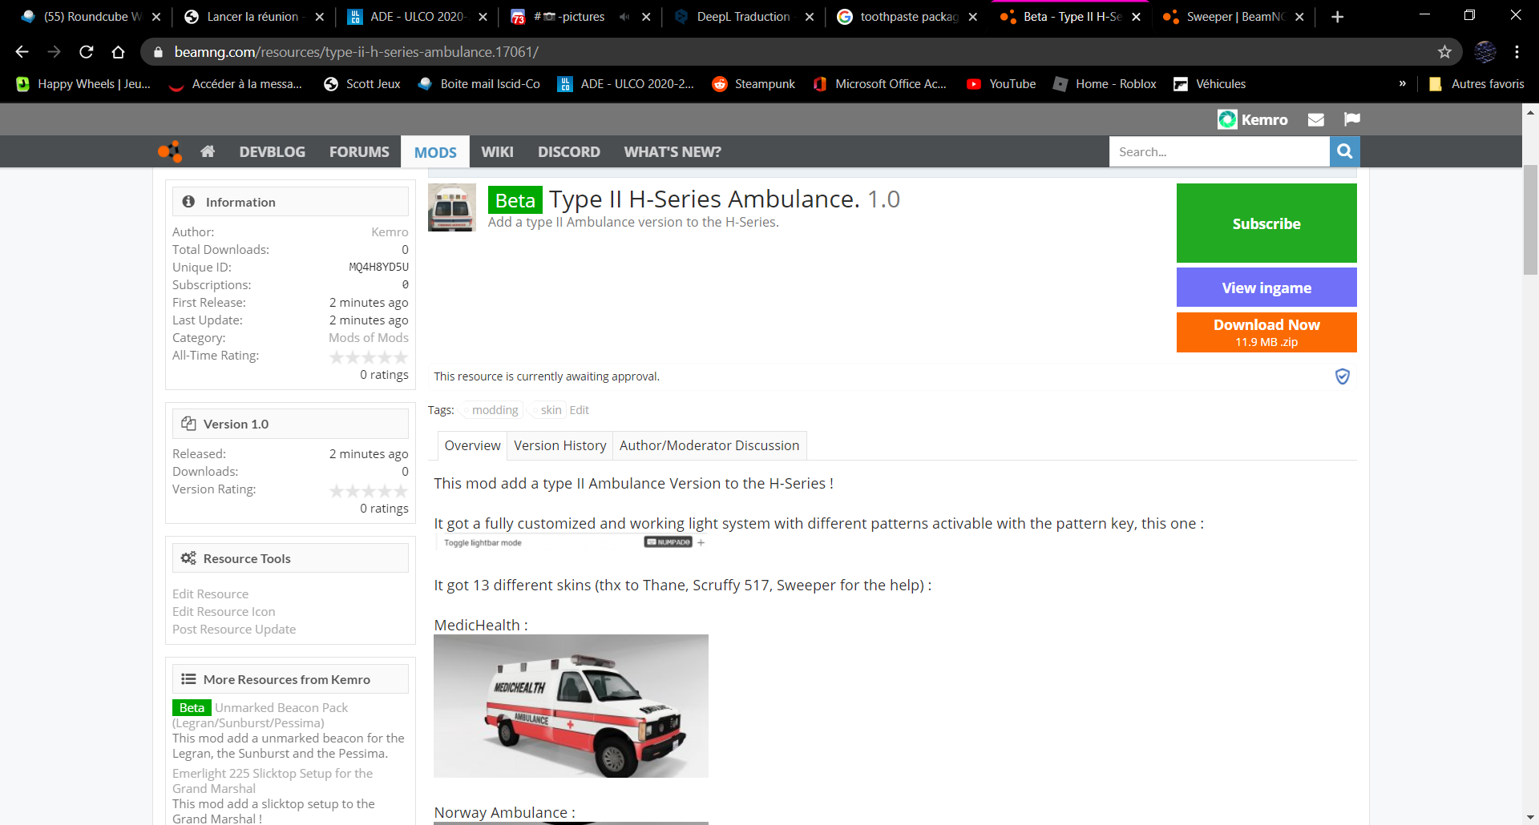The image size is (1539, 825).
Task: Open YouTube bookmark
Action: click(1001, 83)
